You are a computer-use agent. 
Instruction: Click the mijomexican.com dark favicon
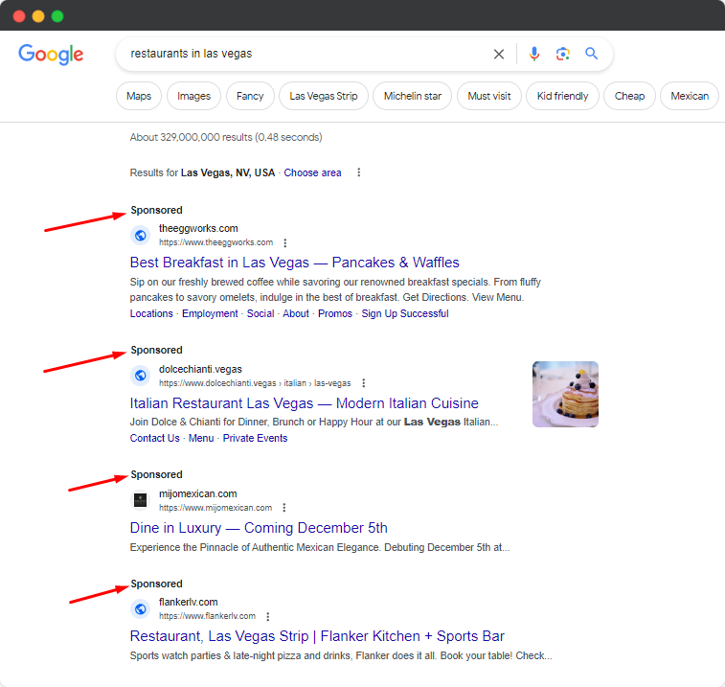(141, 500)
